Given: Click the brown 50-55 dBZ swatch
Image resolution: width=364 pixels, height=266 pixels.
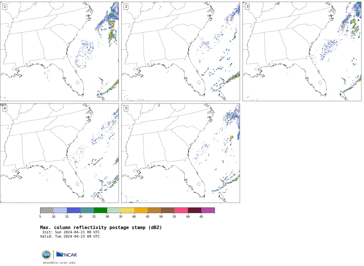Looking at the screenshot, I should pyautogui.click(x=167, y=210).
